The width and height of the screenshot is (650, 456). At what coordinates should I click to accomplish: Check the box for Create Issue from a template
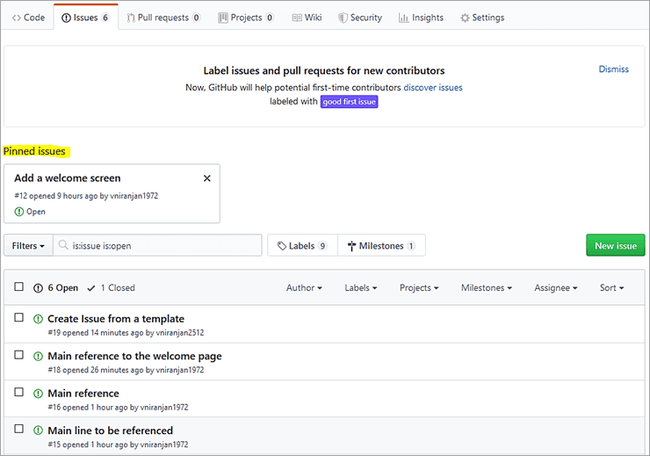click(19, 318)
